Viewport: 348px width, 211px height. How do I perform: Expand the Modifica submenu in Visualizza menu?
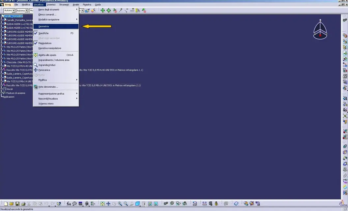pos(56,80)
